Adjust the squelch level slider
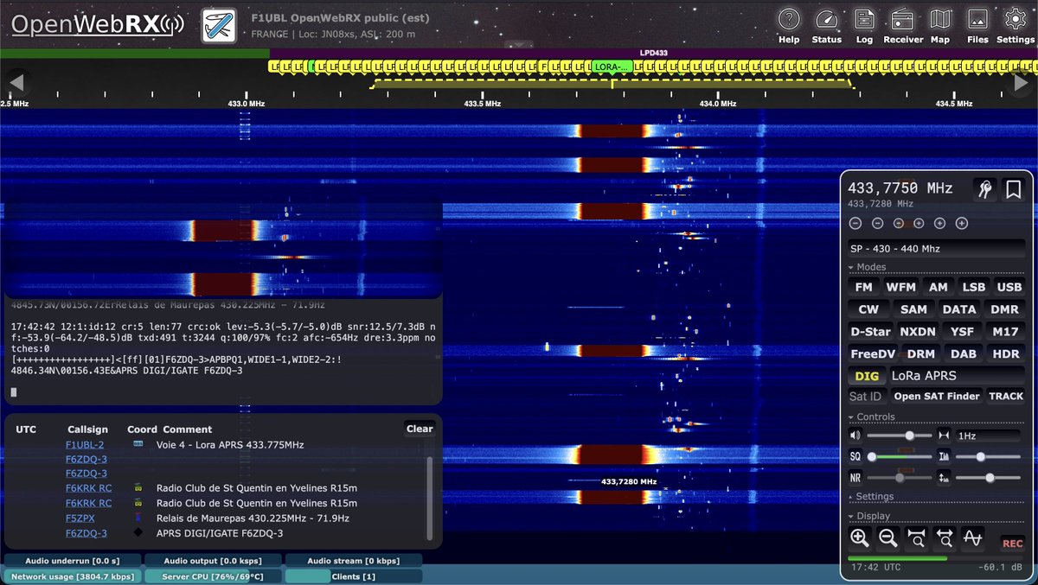1038x585 pixels. [x=900, y=456]
